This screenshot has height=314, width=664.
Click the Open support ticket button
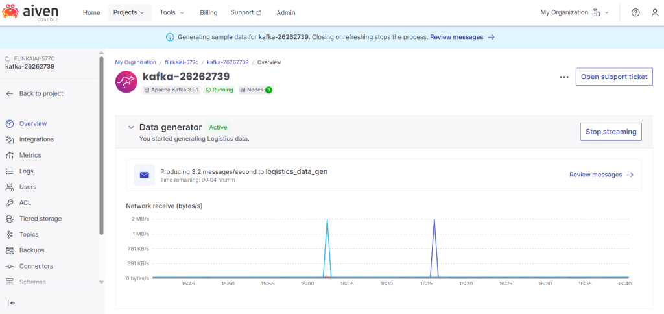tap(613, 77)
